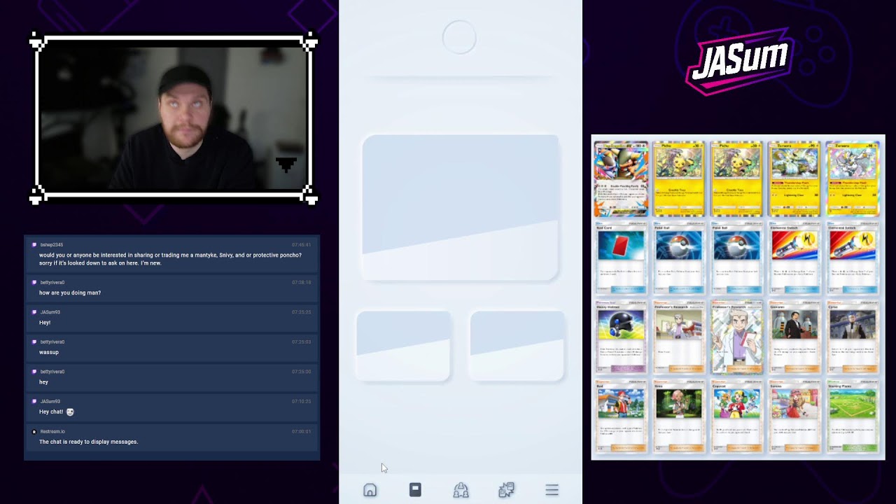Select the rainbow-bordered Zeraora card
The image size is (896, 504).
click(853, 179)
